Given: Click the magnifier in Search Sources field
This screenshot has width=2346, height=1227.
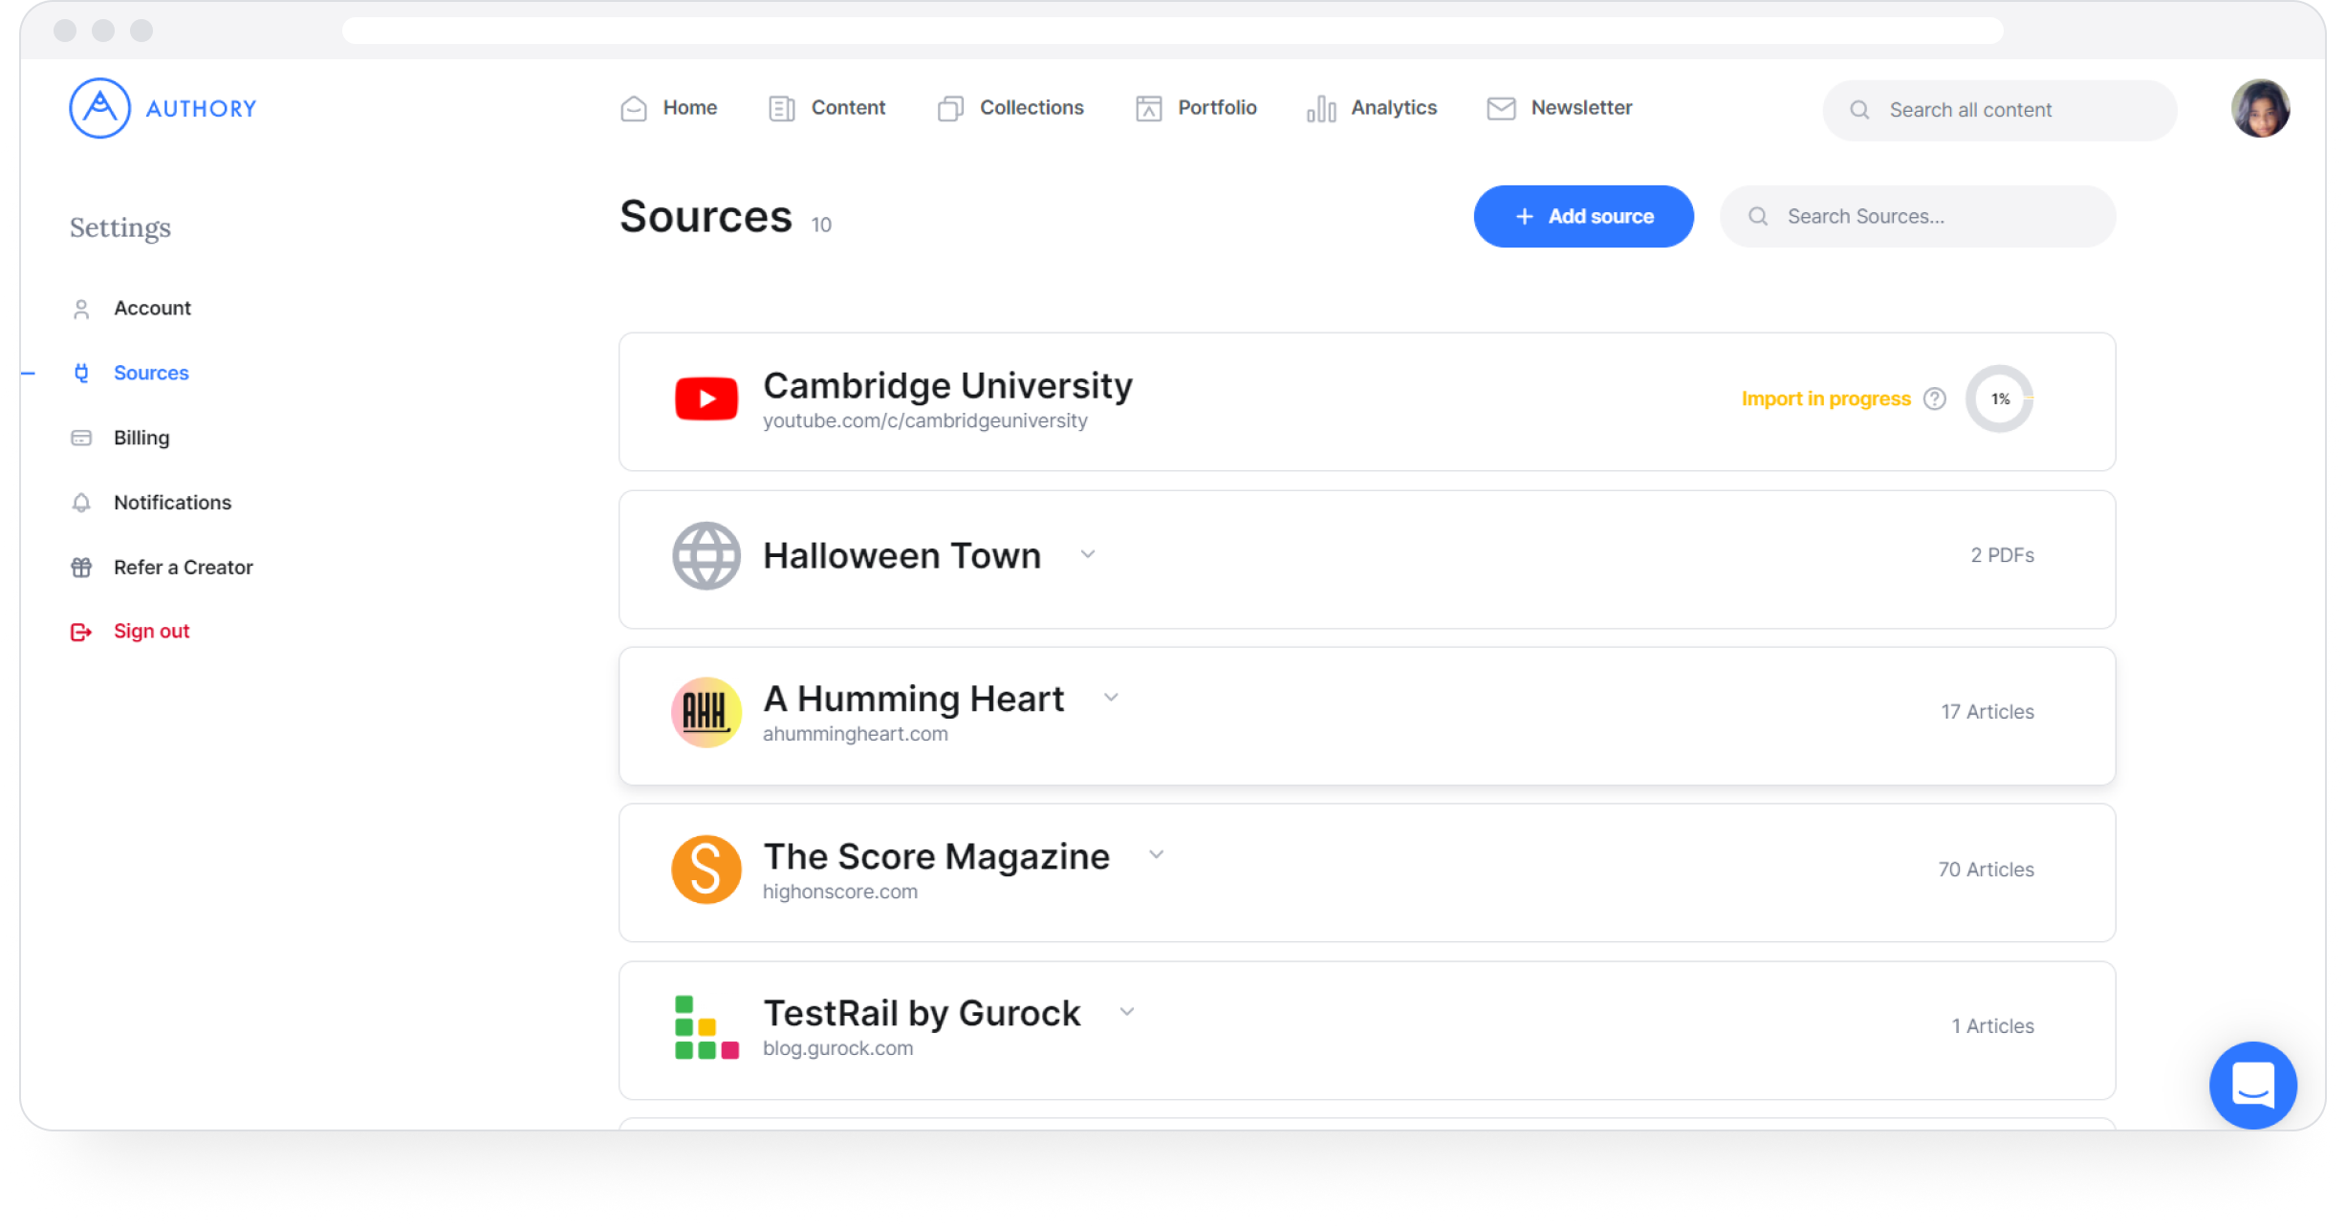Looking at the screenshot, I should [x=1759, y=216].
